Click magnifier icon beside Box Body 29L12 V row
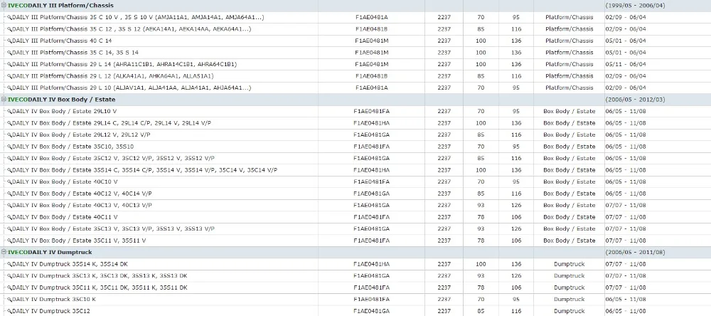Image resolution: width=711 pixels, height=316 pixels. tap(9, 135)
